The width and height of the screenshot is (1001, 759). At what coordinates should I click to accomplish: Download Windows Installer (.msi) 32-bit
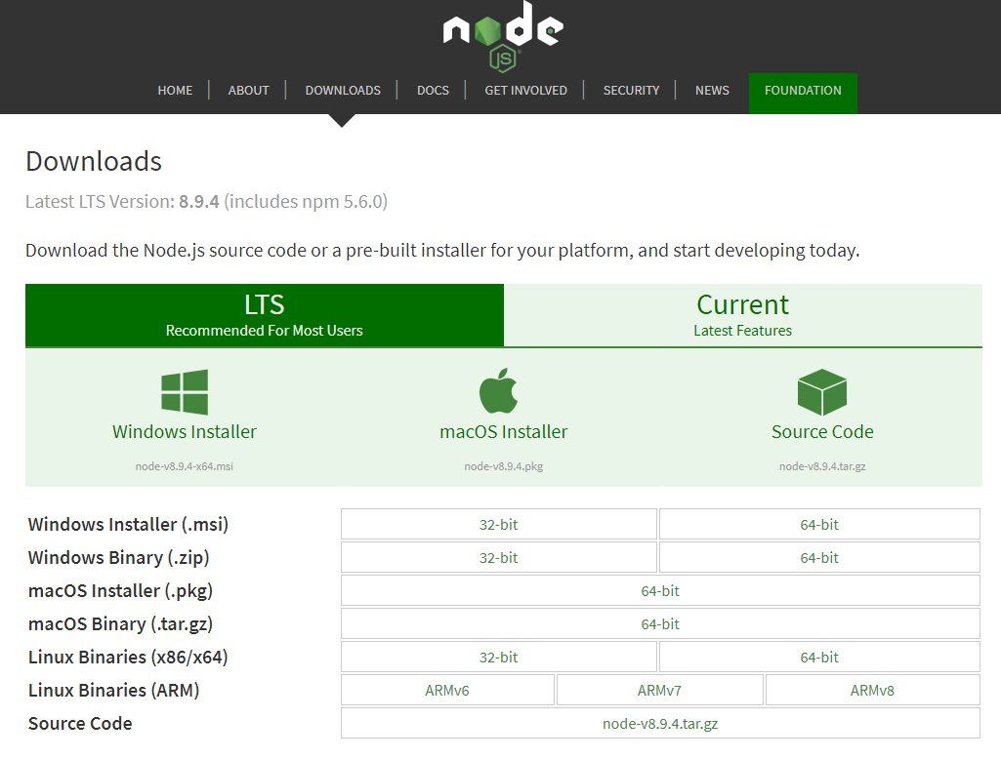499,524
